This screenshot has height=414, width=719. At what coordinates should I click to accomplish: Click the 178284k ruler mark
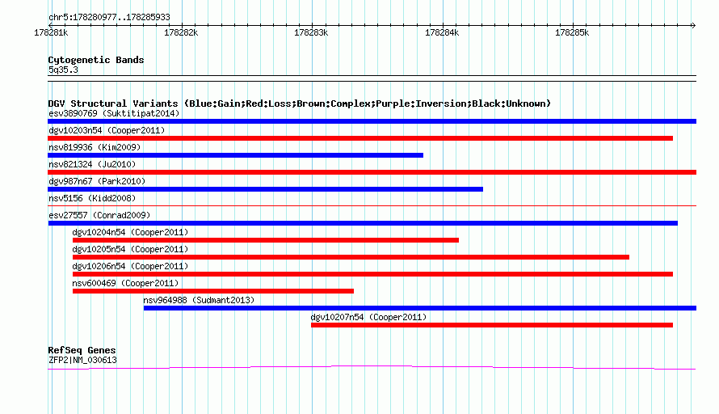click(442, 32)
